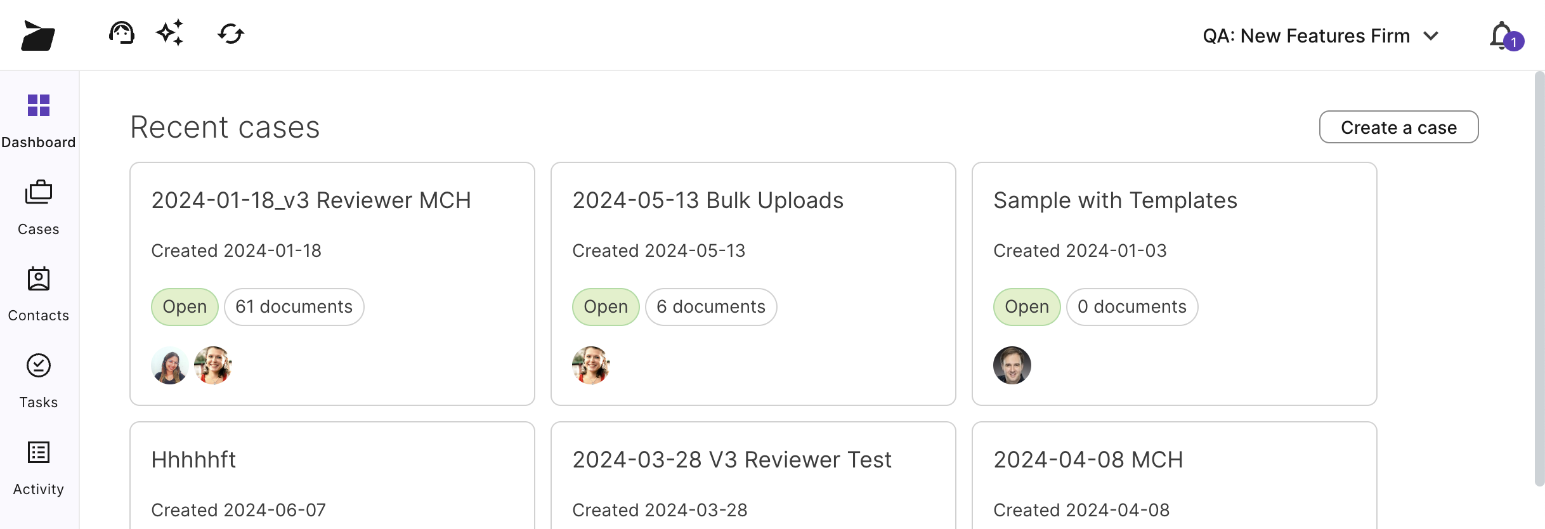
Task: Open the 2024-05-13 Bulk Uploads case
Action: (x=708, y=200)
